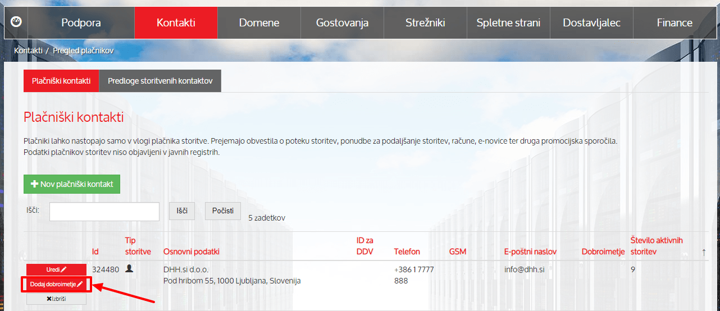Go to the Domene section
720x311 pixels.
(x=259, y=23)
